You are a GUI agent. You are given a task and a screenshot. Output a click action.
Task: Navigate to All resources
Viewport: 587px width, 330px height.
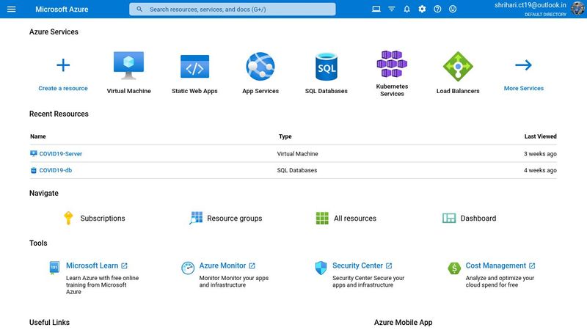355,218
